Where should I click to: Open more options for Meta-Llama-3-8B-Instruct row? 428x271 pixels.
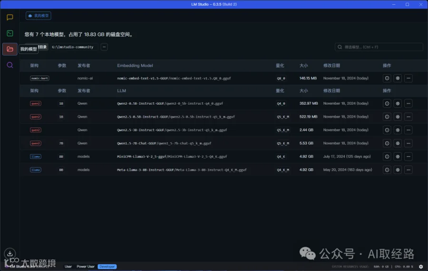tap(409, 170)
